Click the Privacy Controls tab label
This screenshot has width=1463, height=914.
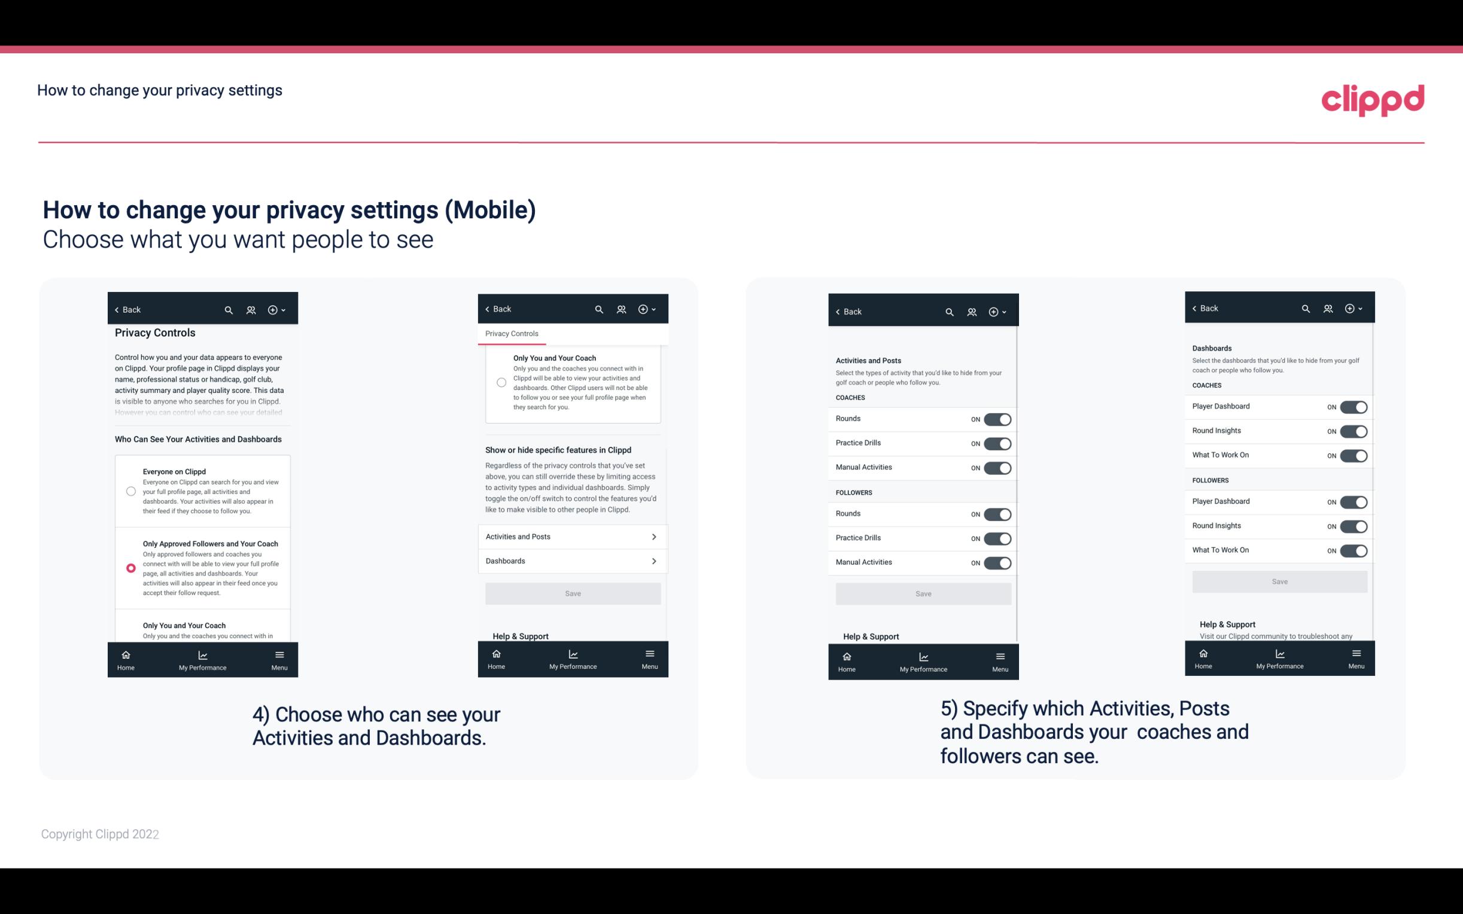click(x=511, y=334)
